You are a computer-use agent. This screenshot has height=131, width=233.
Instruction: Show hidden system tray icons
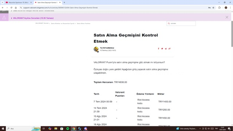coord(200,128)
